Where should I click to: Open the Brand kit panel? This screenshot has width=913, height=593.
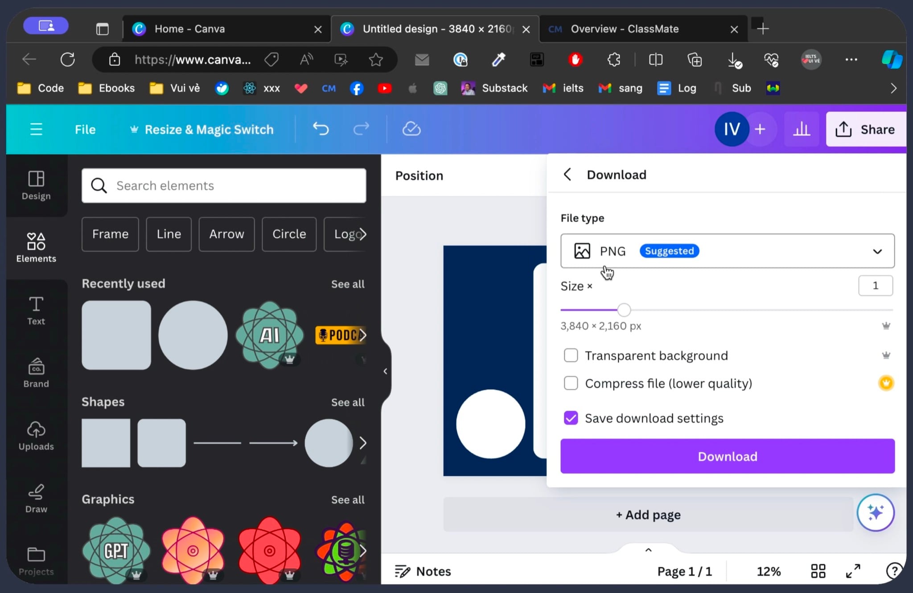coord(36,373)
